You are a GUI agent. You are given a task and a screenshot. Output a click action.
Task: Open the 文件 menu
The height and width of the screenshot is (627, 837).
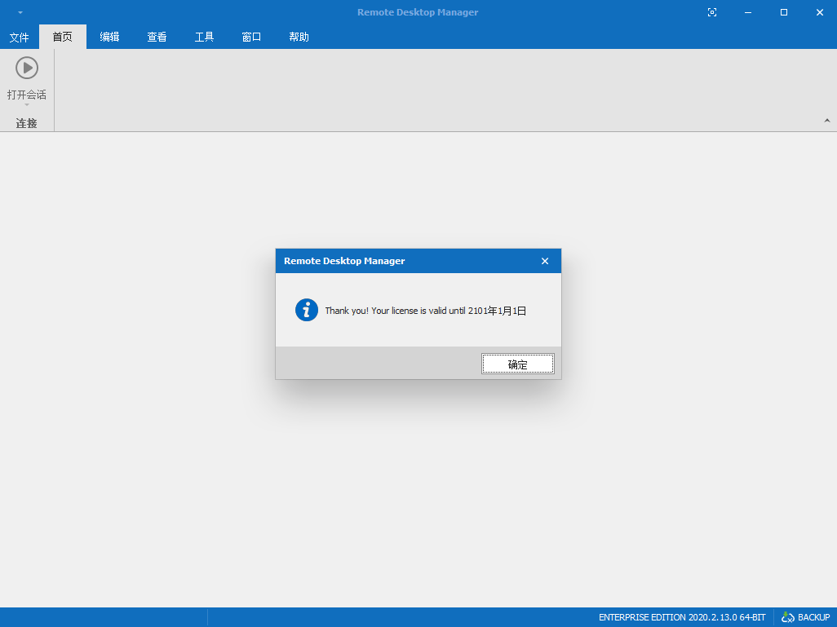point(19,37)
